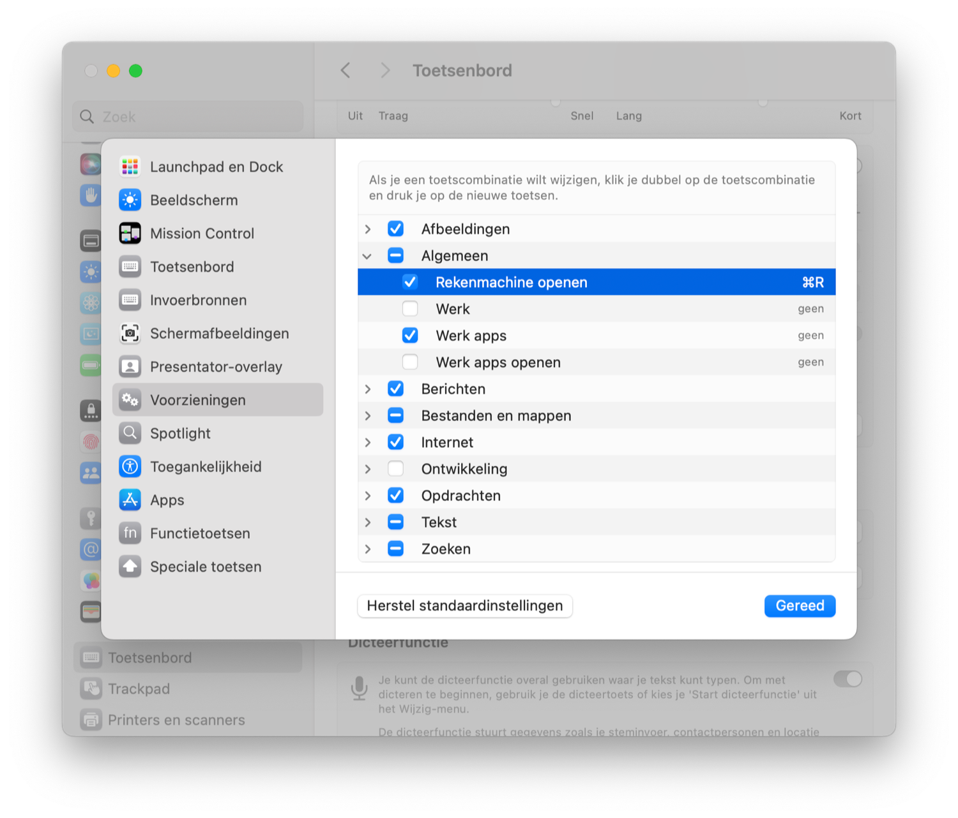The image size is (958, 818).
Task: Open Spotlight magnifier icon category
Action: tap(130, 433)
